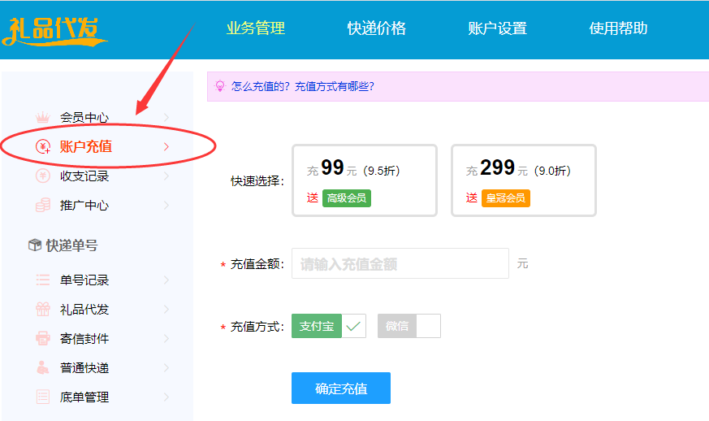Click the 充值金额 input field
The height and width of the screenshot is (421, 709).
[400, 264]
